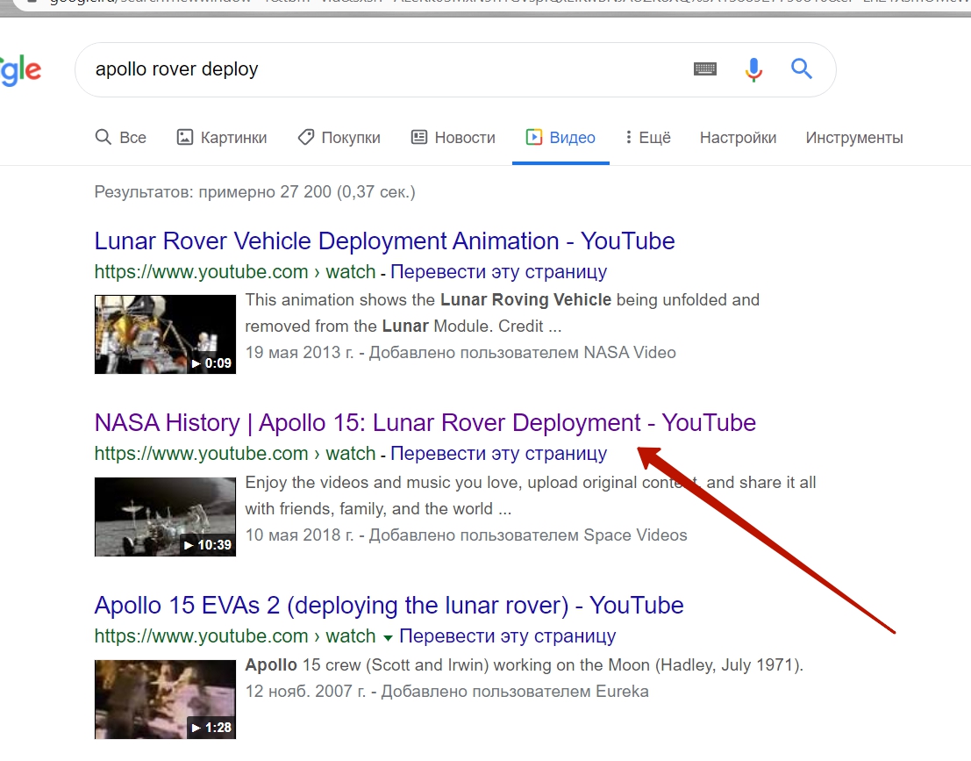Open Lunar Rover Vehicle Deployment Animation link

click(x=384, y=241)
